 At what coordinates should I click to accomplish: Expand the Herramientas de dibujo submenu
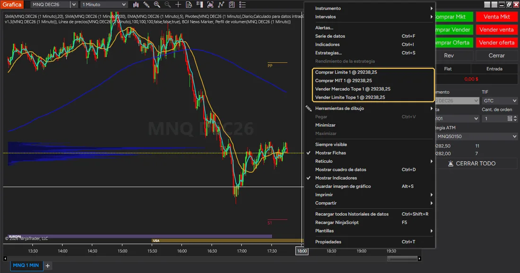[x=370, y=108]
